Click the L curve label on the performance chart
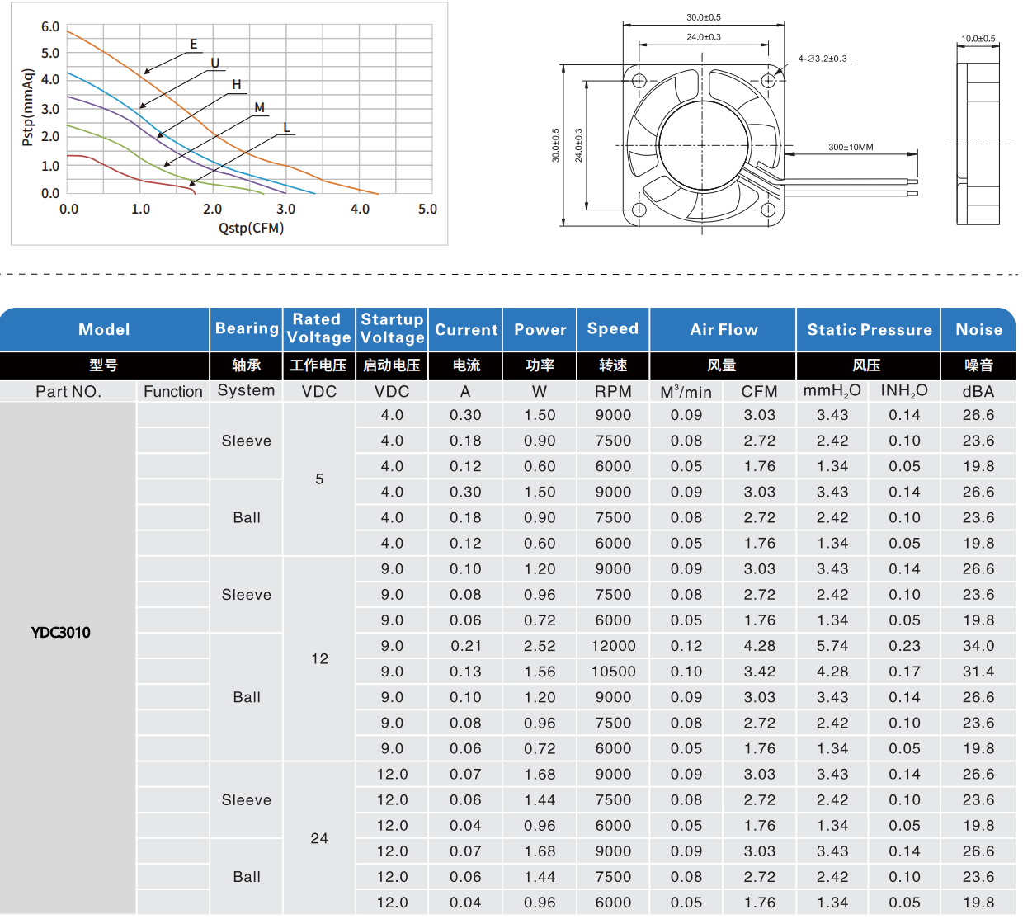 285,129
